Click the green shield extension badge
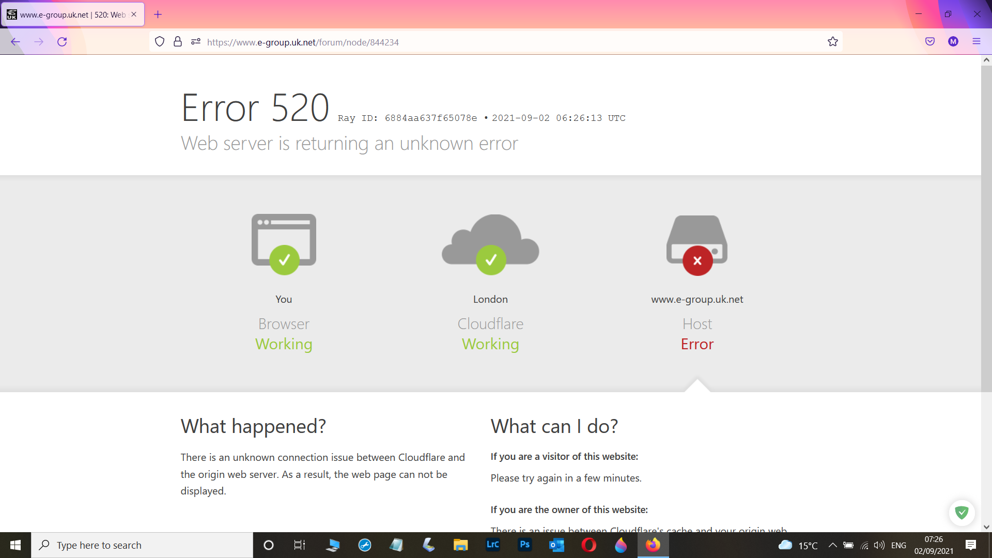The height and width of the screenshot is (558, 992). (962, 513)
